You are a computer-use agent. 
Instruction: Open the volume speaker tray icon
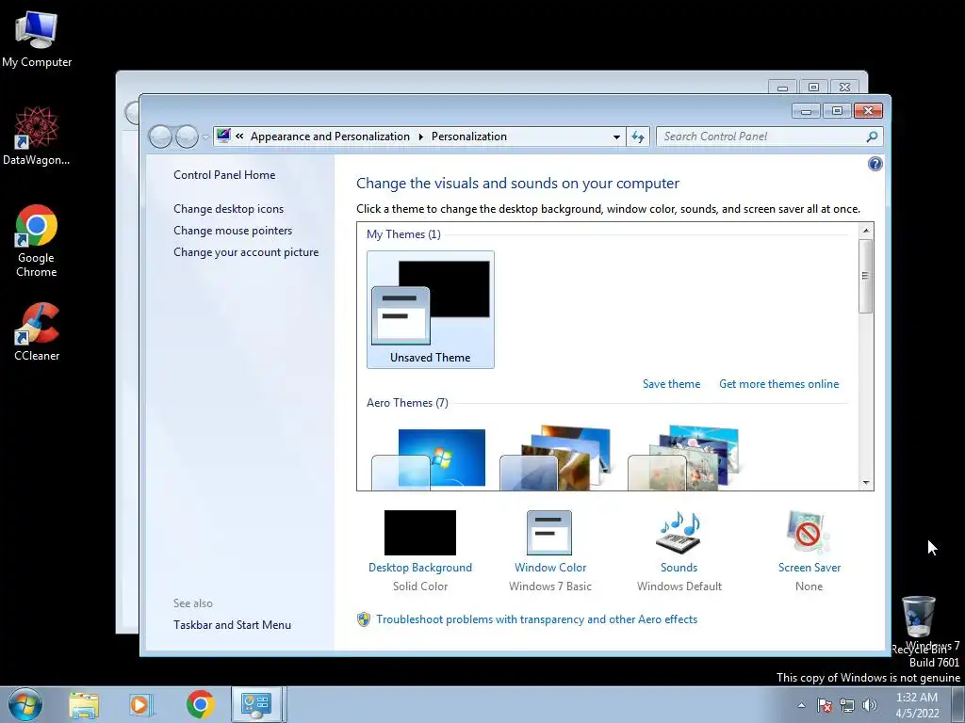pyautogui.click(x=869, y=706)
